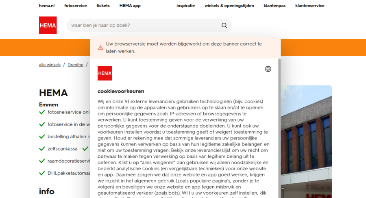This screenshot has width=366, height=198.
Task: Click checkmark beside zelfscankassa
Action: [x=42, y=149]
